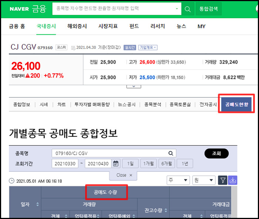The image size is (259, 219).
Task: Click the download data icon
Action: 233,180
